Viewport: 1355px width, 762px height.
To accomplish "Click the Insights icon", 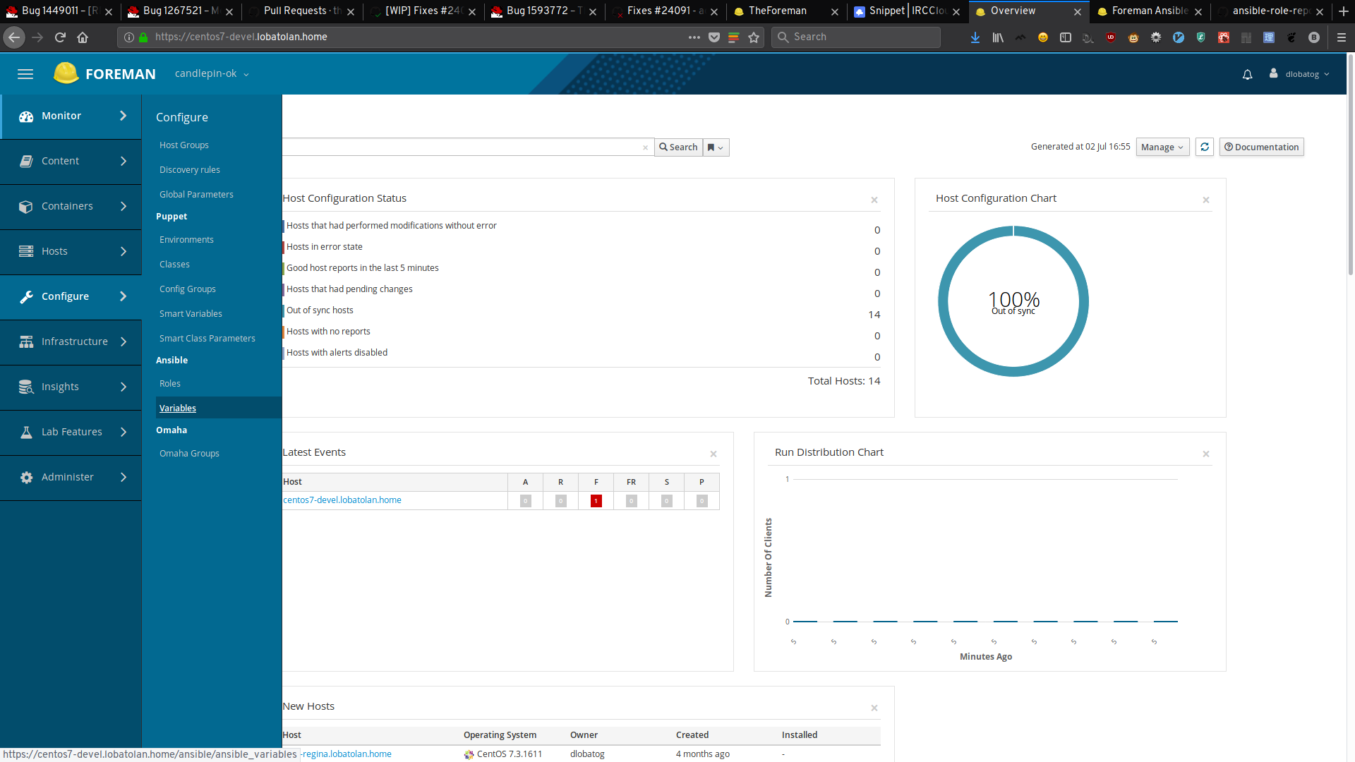I will tap(26, 387).
